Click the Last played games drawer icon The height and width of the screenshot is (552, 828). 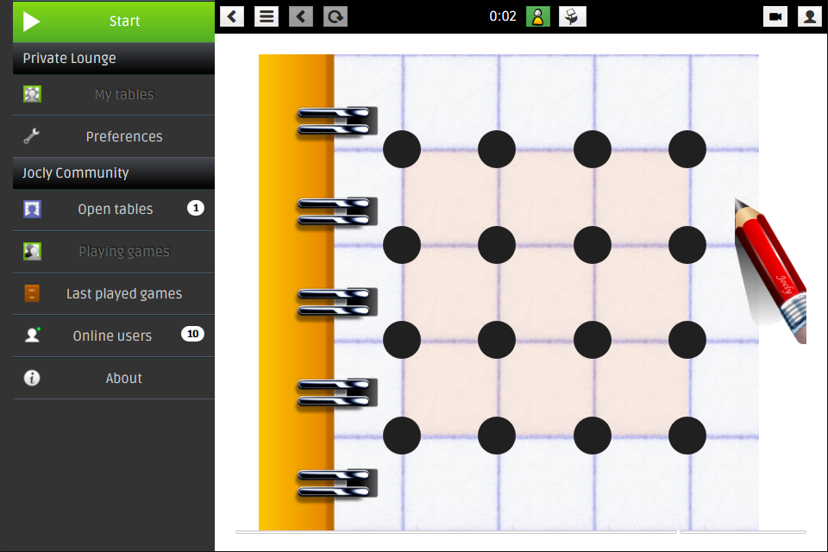[32, 294]
